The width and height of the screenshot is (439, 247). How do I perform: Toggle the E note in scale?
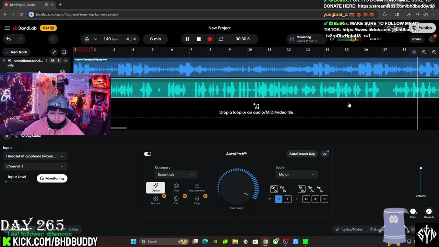click(x=288, y=199)
